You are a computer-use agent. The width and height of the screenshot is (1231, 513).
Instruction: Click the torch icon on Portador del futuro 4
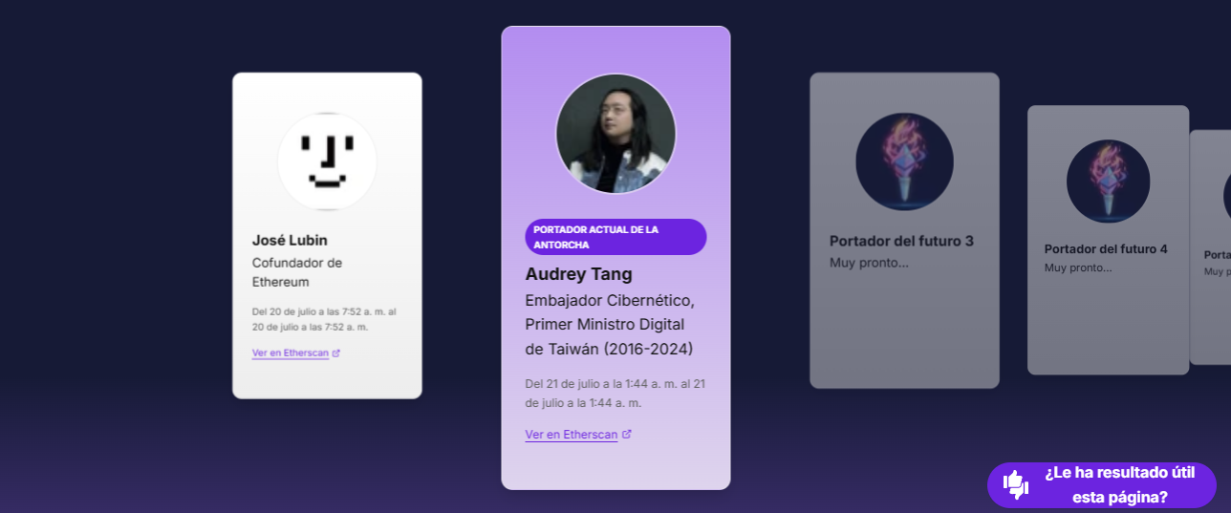click(1108, 182)
